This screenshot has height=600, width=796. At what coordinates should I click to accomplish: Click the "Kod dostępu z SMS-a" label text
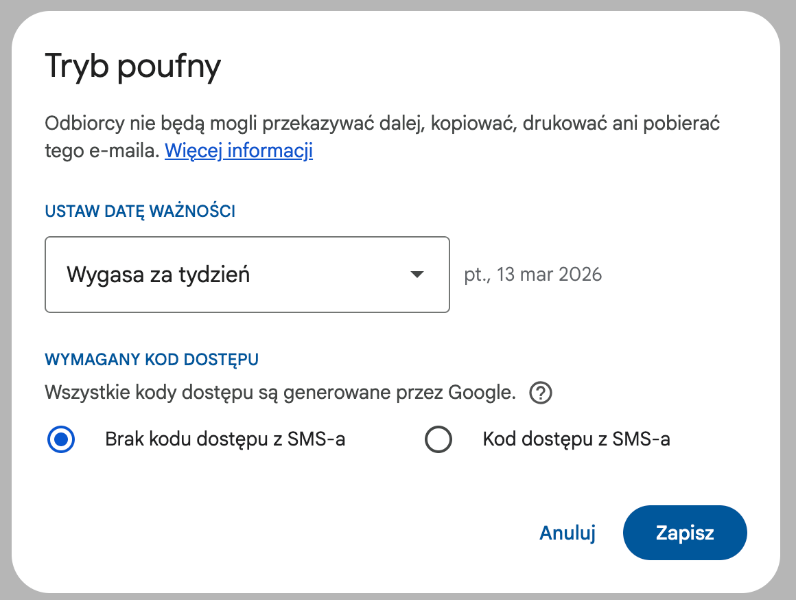[576, 439]
